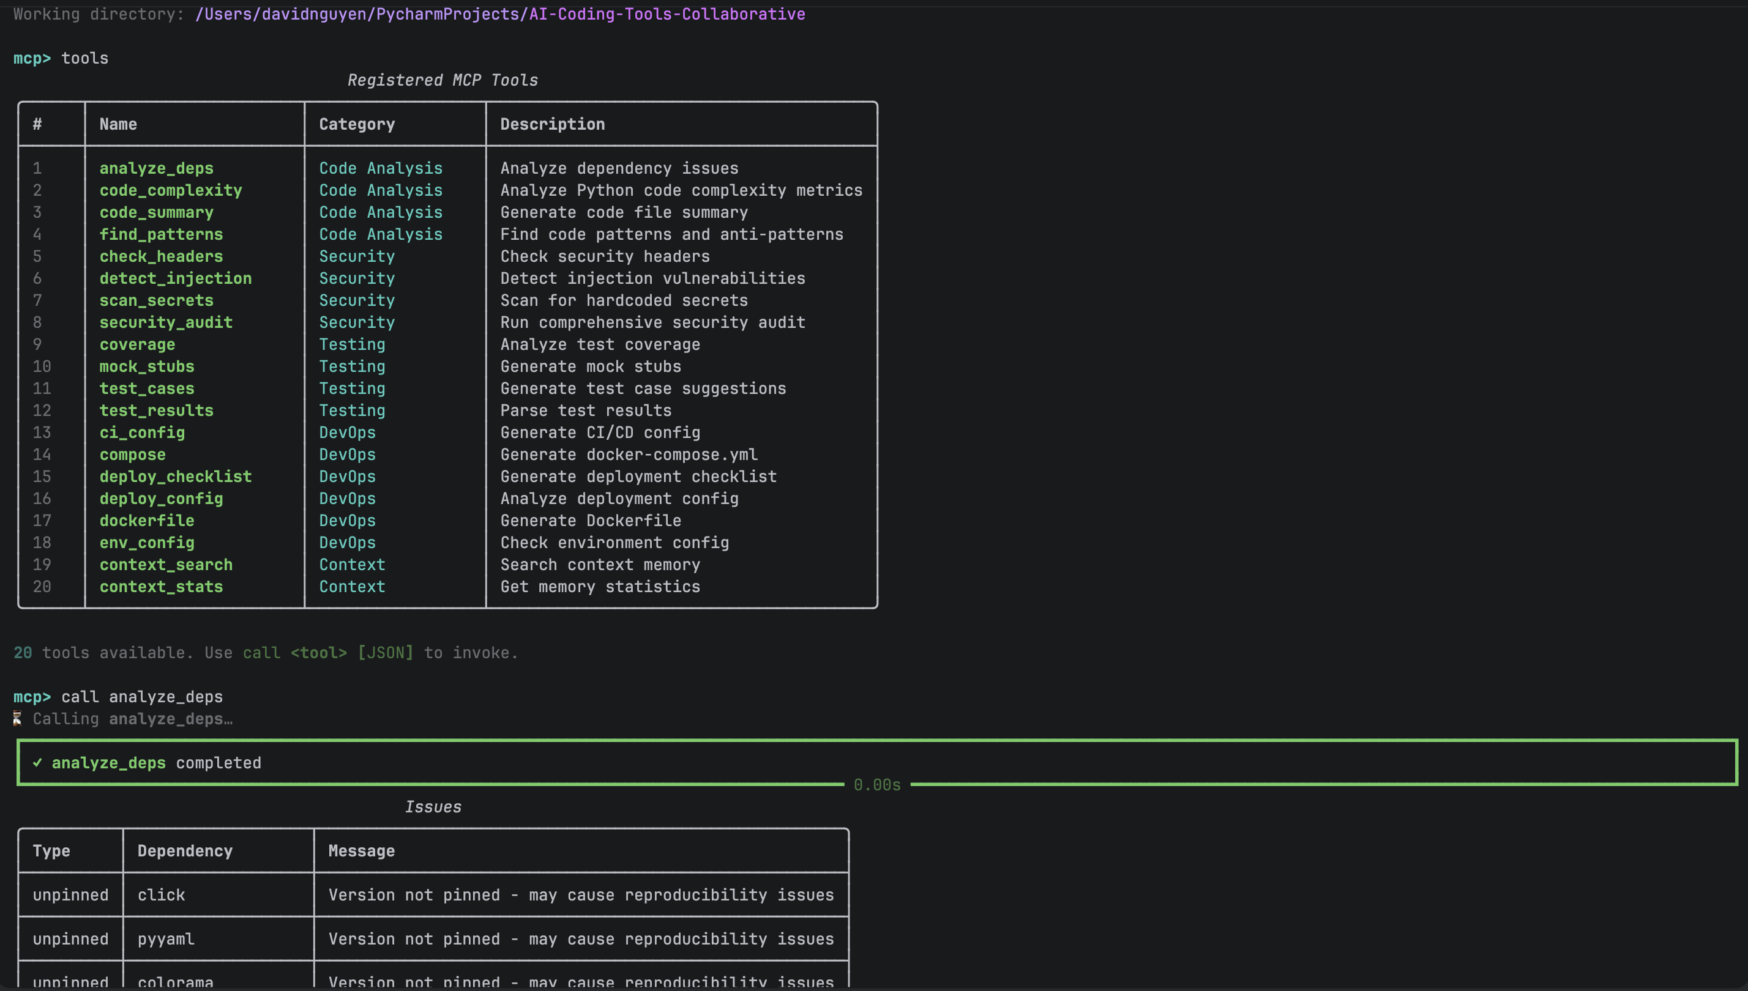1748x991 pixels.
Task: Click the Category column header
Action: [356, 124]
